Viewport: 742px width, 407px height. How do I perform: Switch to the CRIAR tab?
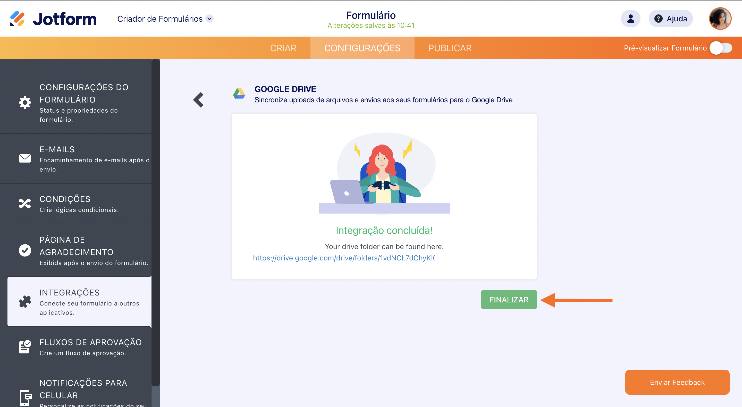click(x=283, y=48)
